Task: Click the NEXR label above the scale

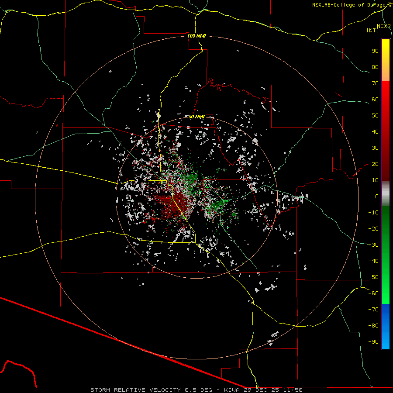Action: [x=383, y=26]
